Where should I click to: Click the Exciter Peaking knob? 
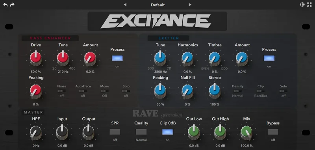tap(160, 91)
